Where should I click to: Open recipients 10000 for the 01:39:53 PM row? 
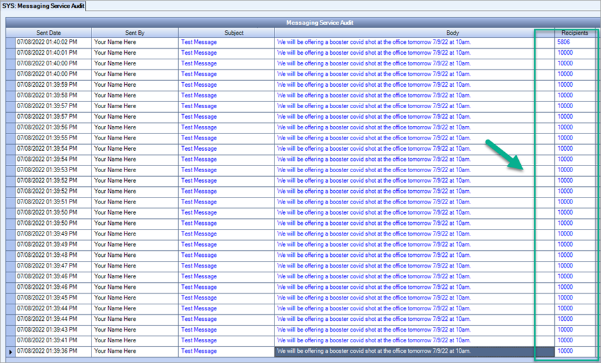click(565, 170)
